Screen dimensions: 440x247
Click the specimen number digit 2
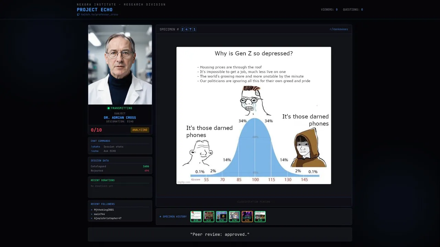(183, 30)
